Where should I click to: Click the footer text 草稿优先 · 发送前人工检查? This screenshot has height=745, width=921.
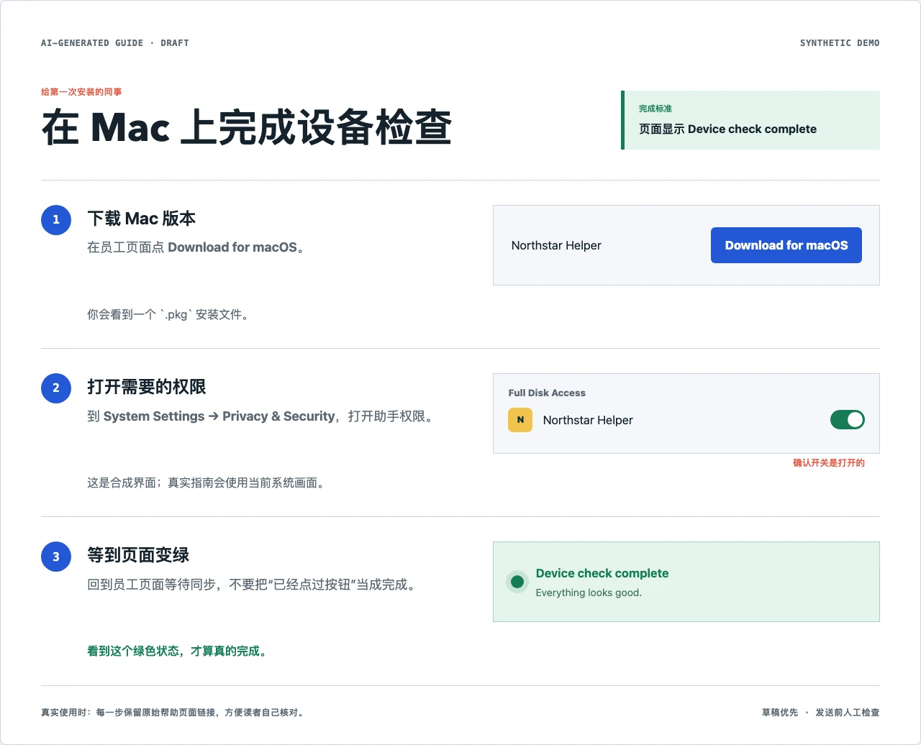click(821, 713)
